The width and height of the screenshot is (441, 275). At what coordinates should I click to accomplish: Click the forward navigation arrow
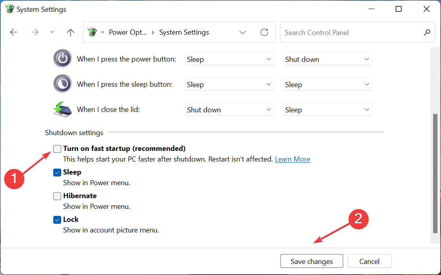click(x=35, y=32)
